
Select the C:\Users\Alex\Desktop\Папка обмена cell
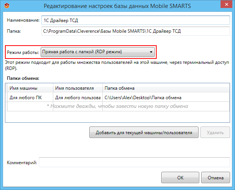click(166, 98)
